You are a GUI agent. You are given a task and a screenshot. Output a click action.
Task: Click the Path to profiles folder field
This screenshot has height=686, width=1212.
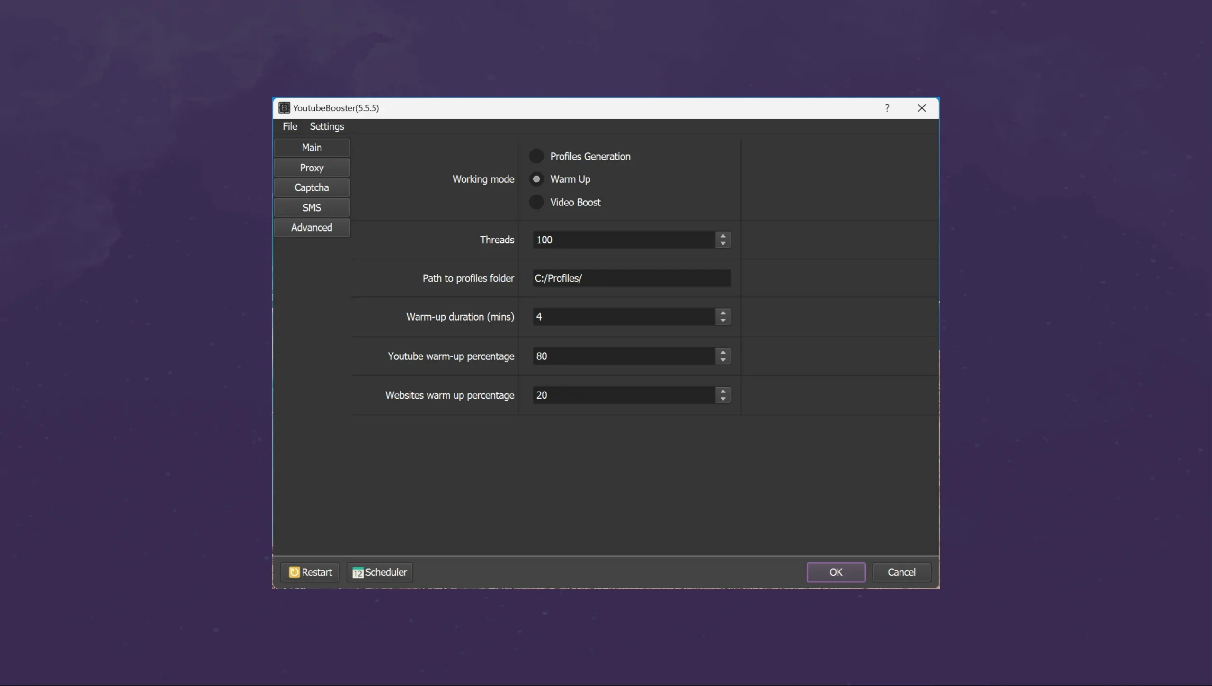[631, 278]
